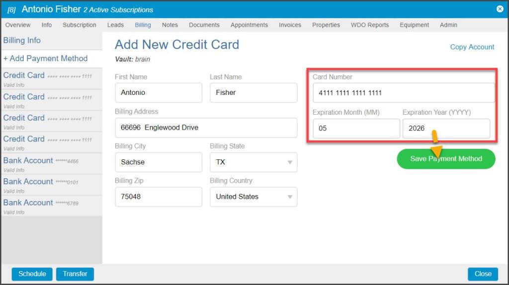Open the Invoices tab

pyautogui.click(x=290, y=25)
